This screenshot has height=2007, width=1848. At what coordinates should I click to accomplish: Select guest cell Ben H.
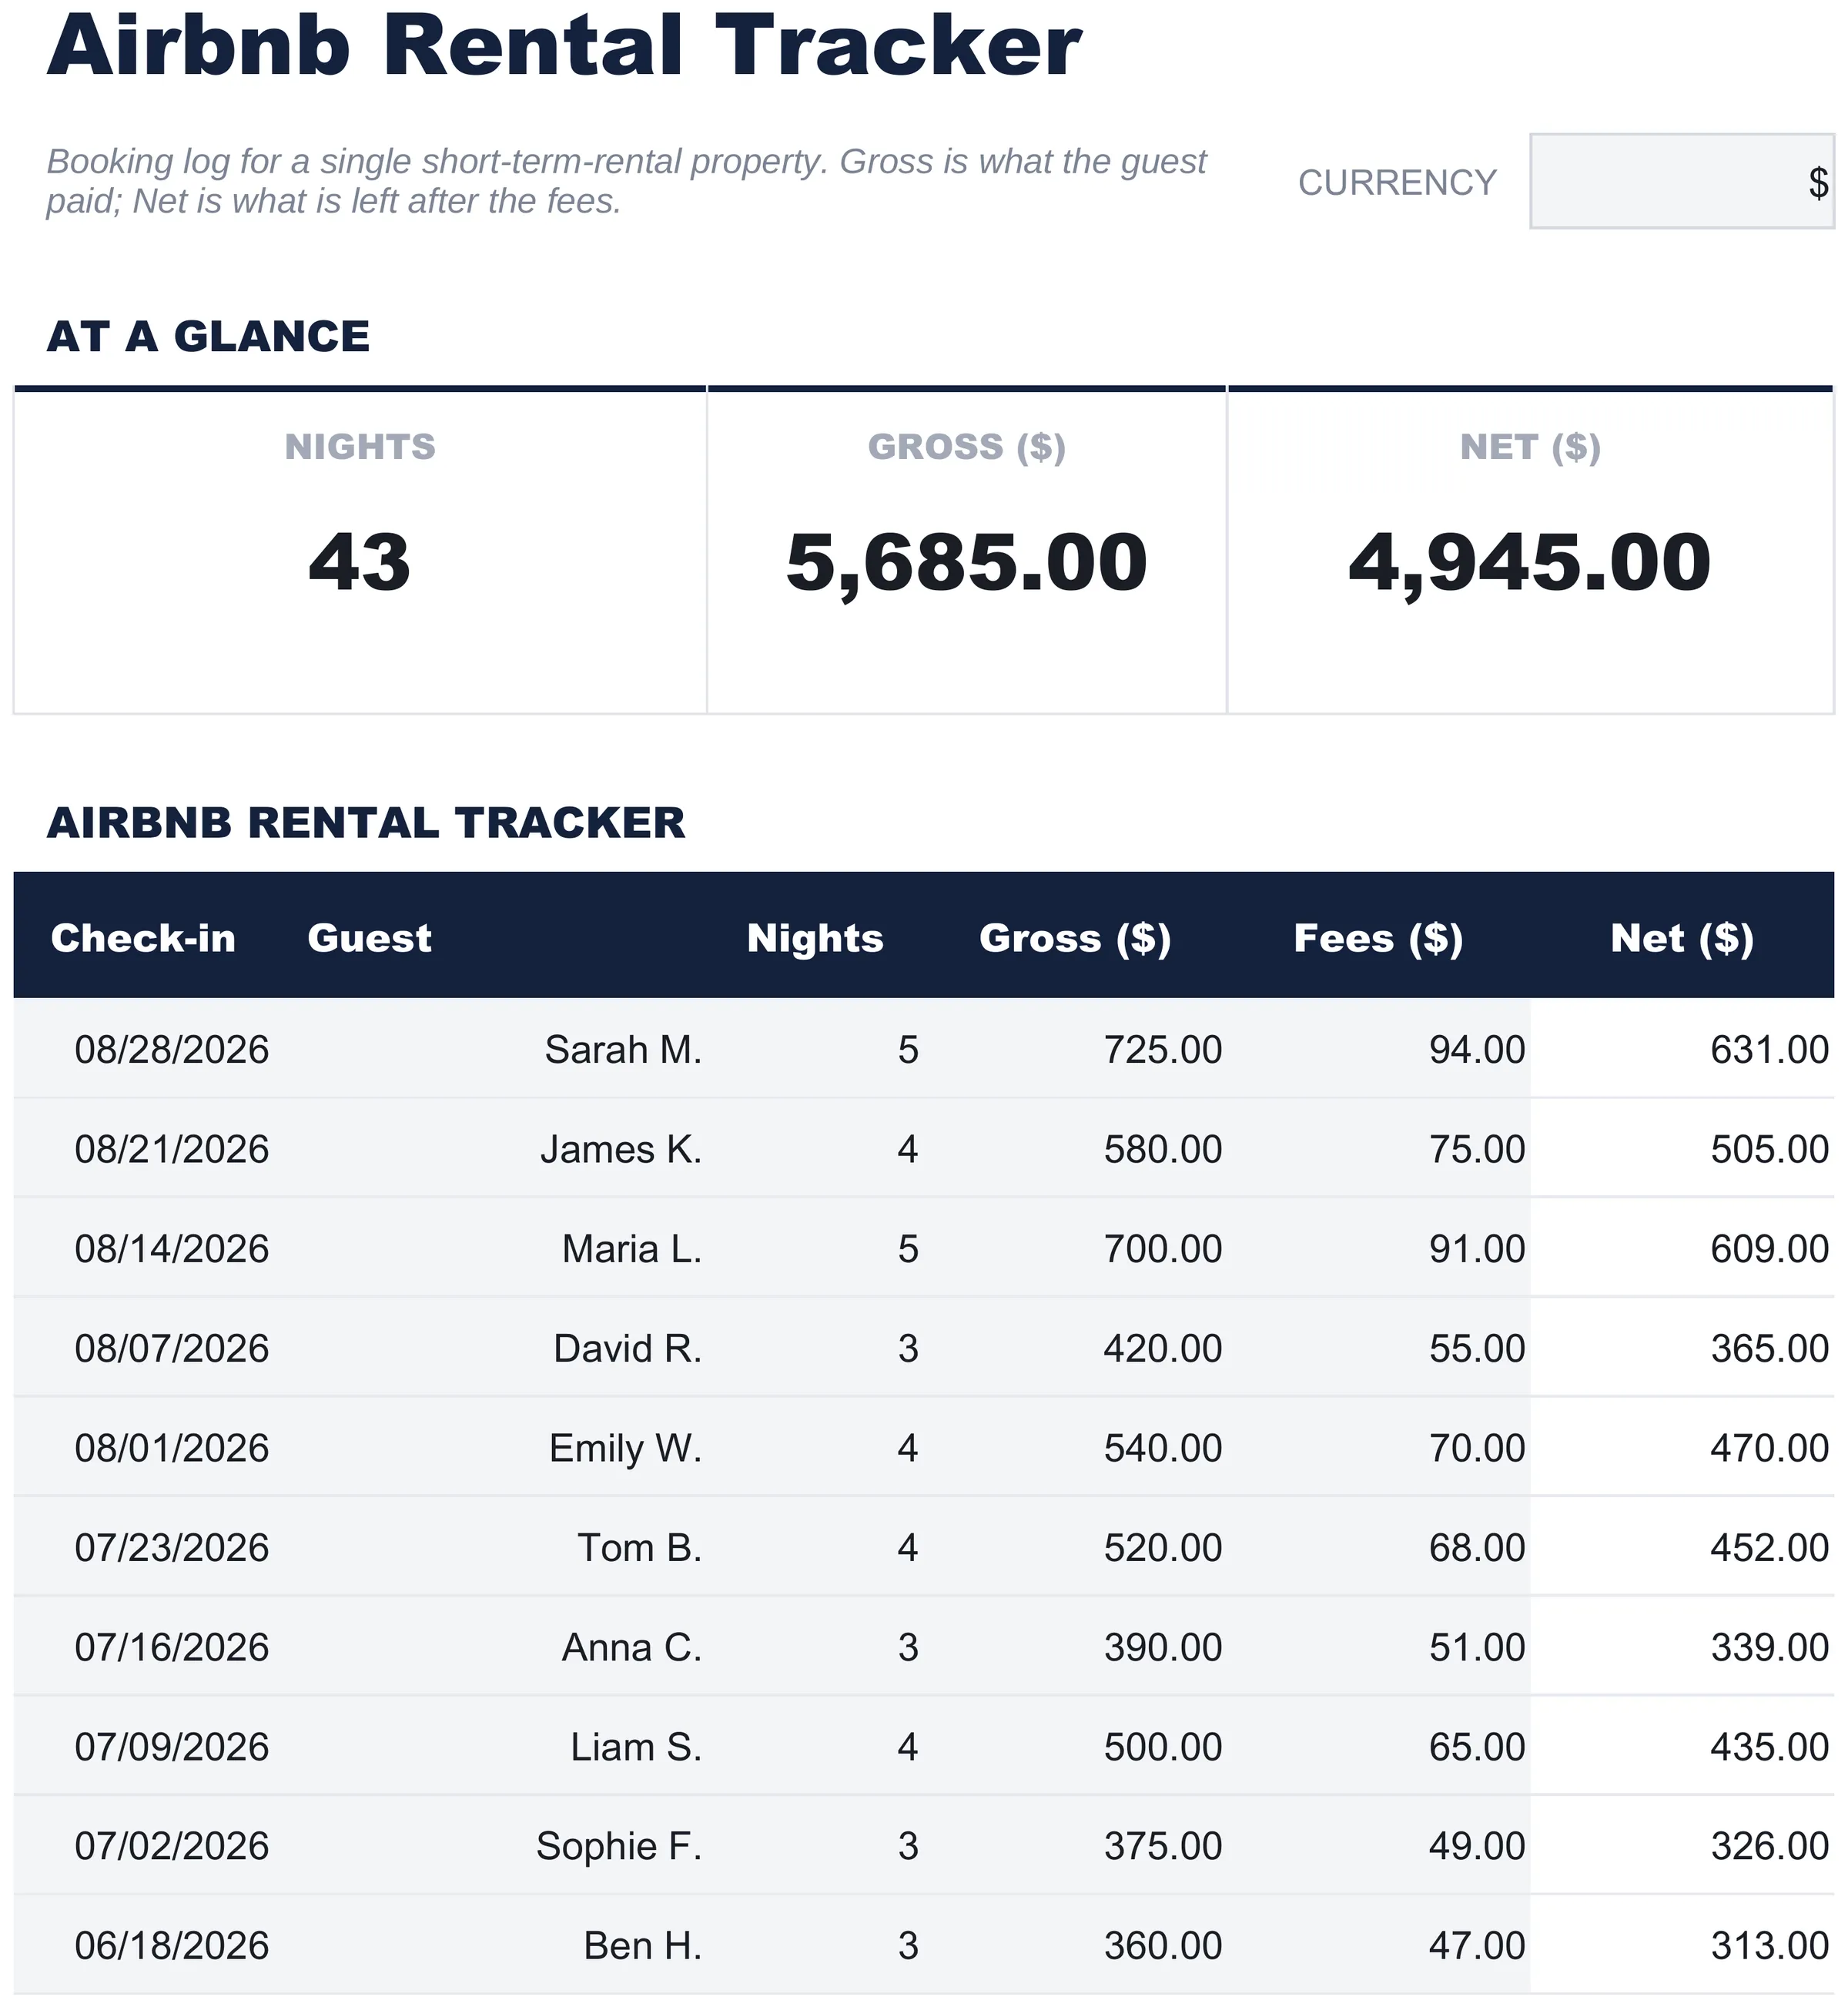[x=643, y=1946]
